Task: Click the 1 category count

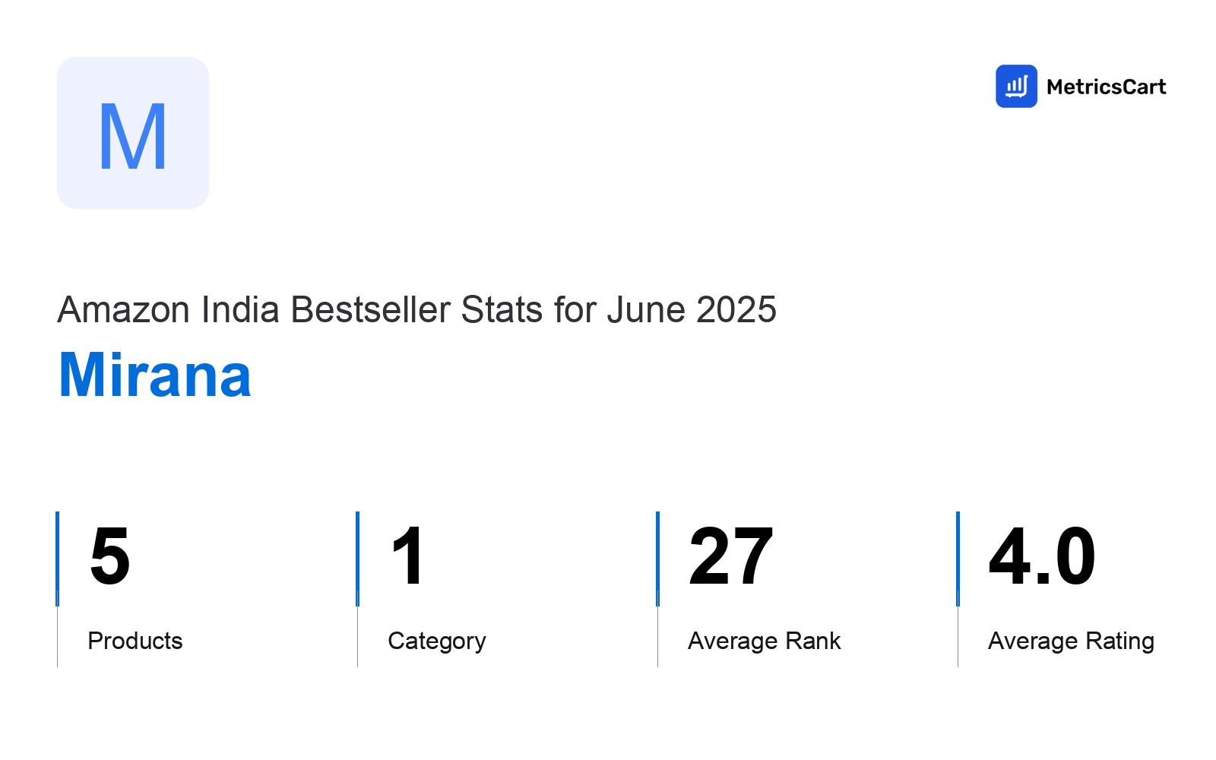Action: tap(407, 557)
